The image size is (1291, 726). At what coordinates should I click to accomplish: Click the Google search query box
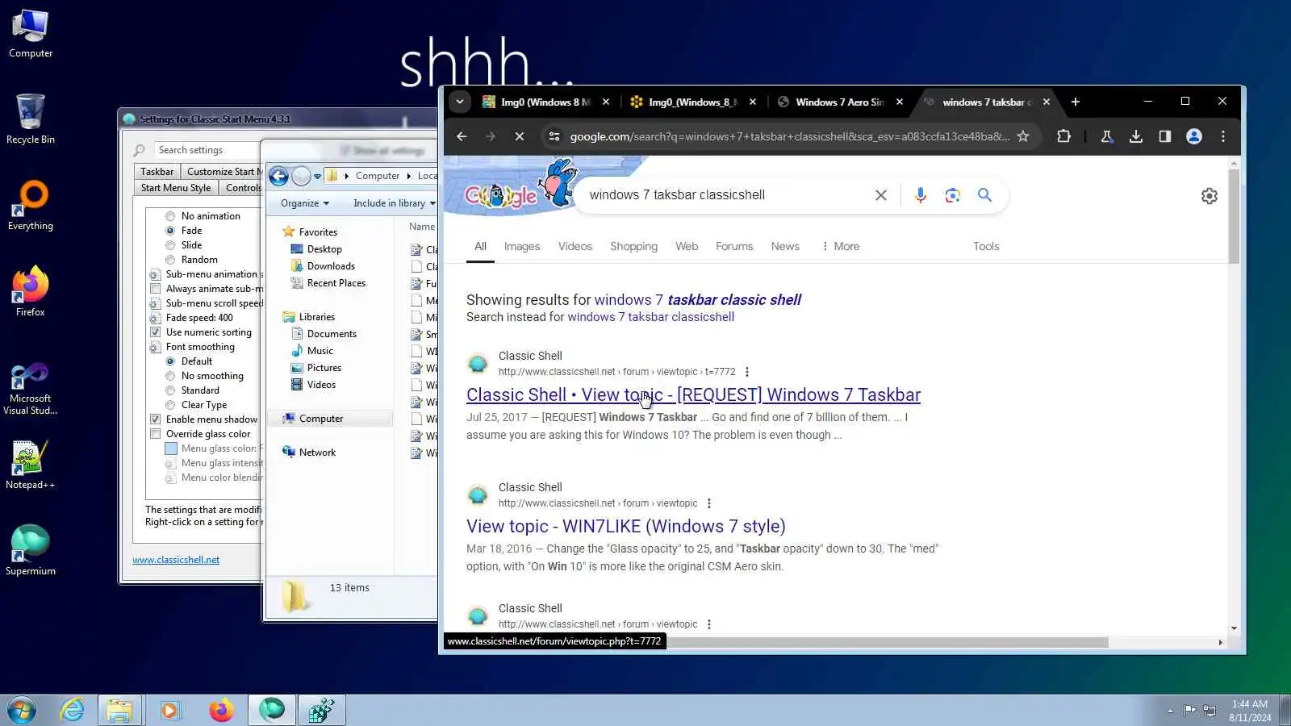tap(726, 195)
